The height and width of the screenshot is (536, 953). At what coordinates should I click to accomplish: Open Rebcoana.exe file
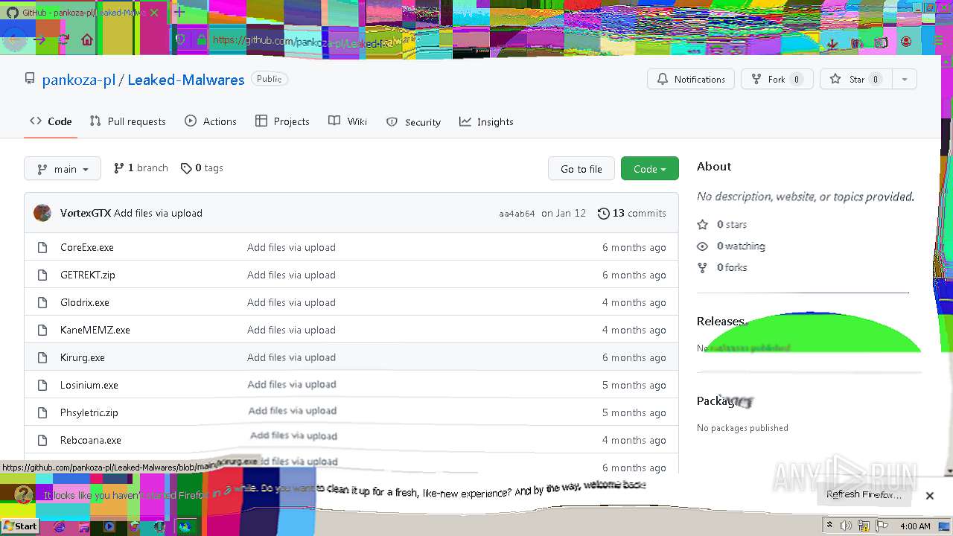click(91, 440)
